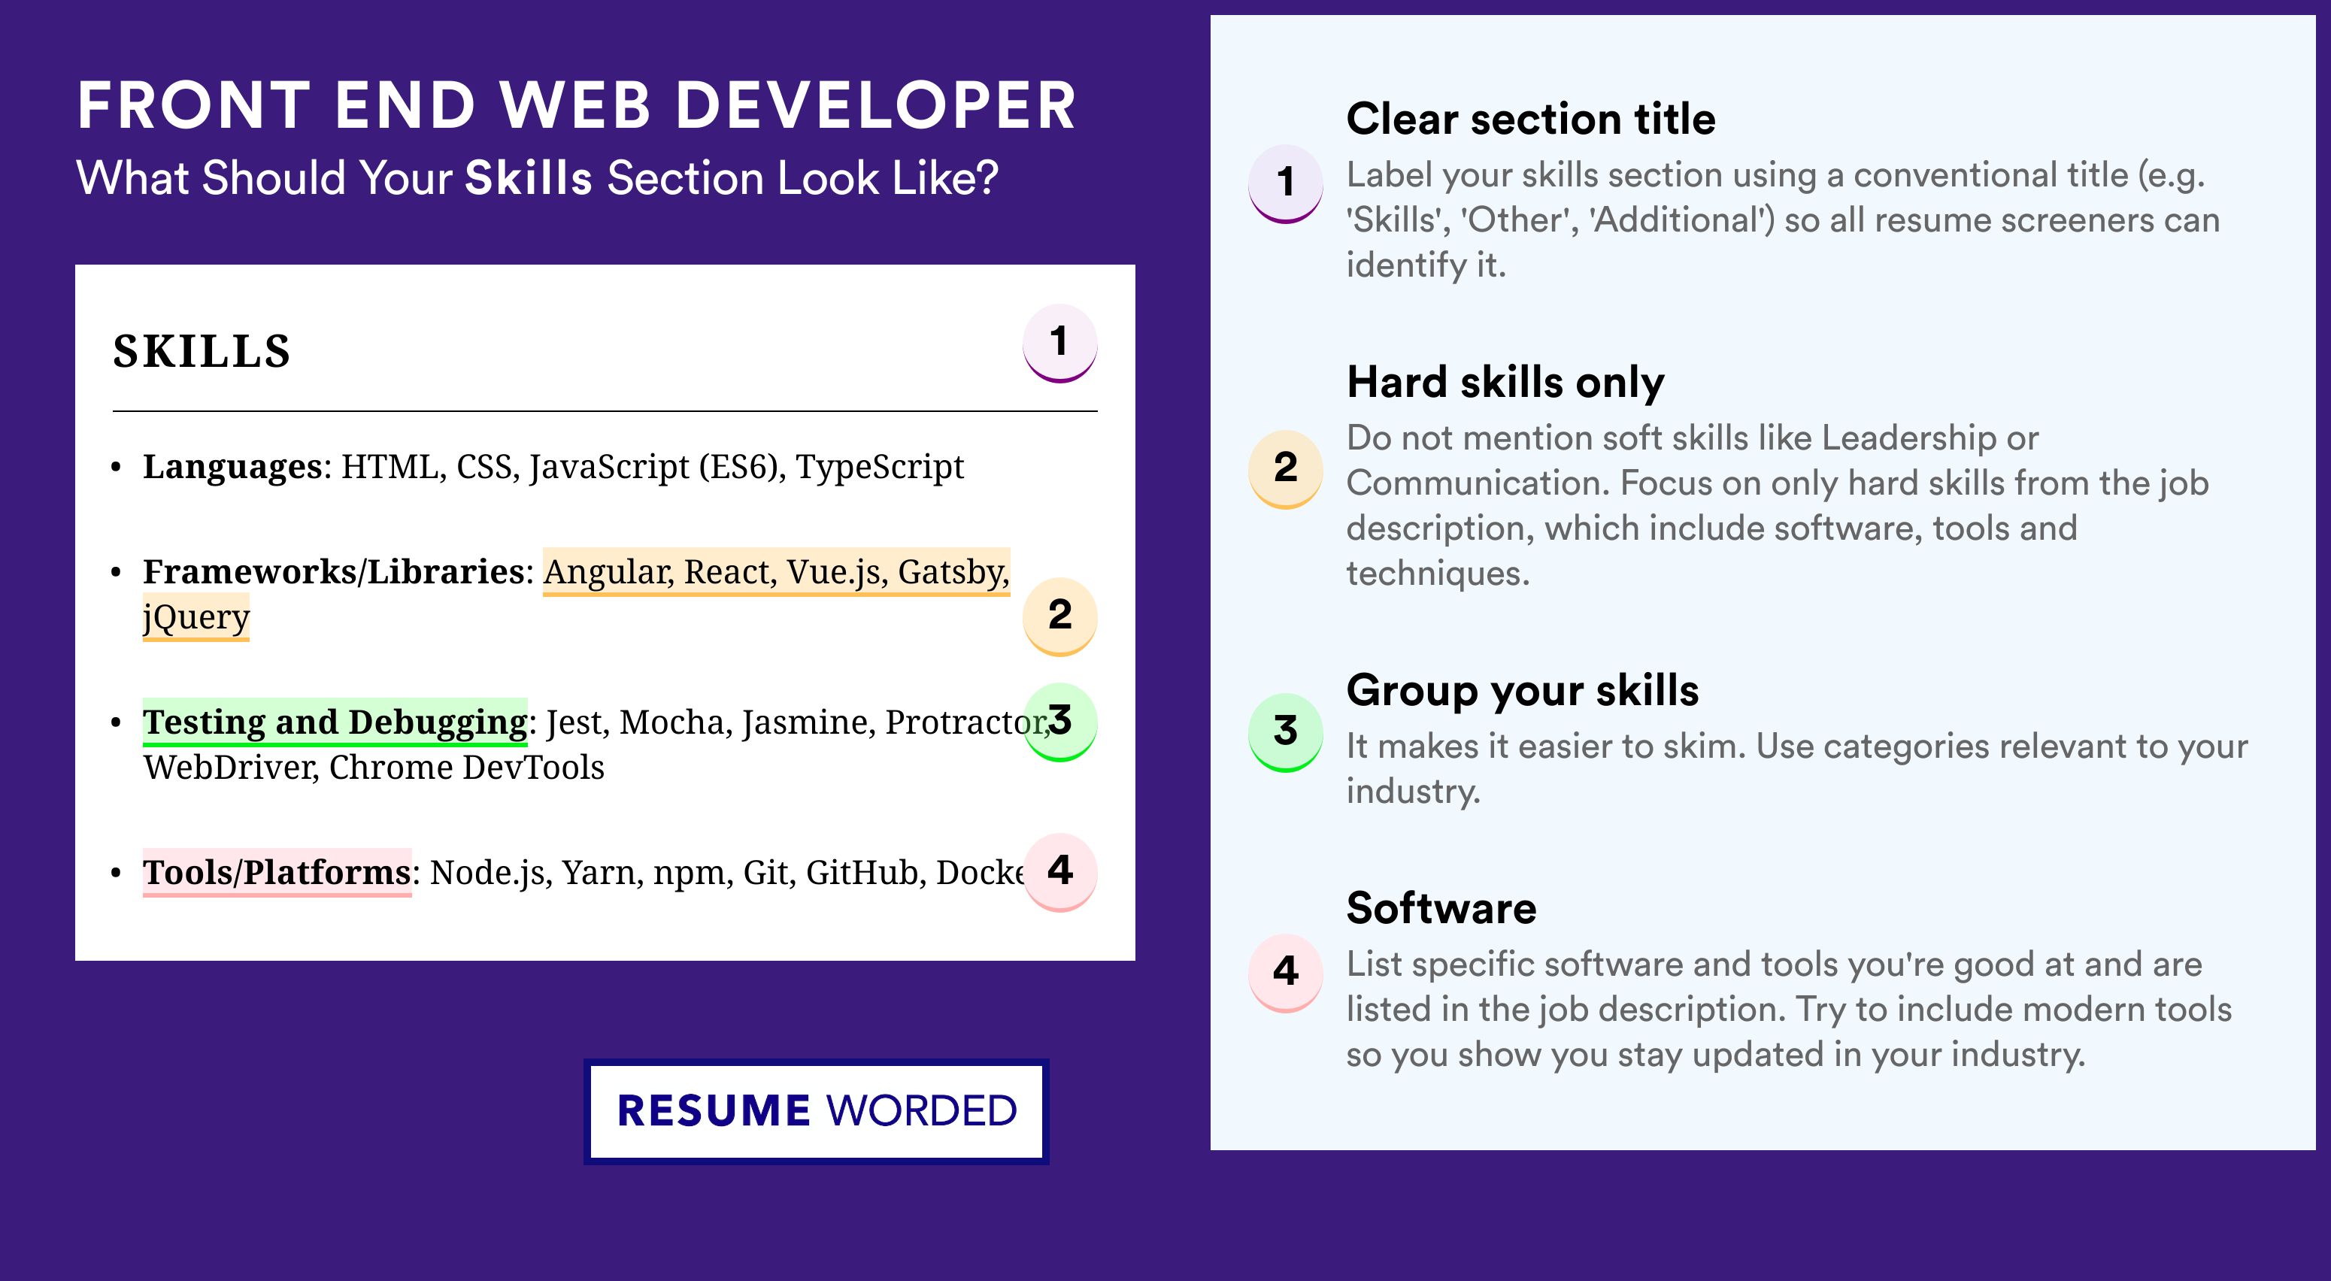Click the number 4 badge beside 'Software' tip
Viewport: 2331px width, 1281px height.
click(1286, 974)
